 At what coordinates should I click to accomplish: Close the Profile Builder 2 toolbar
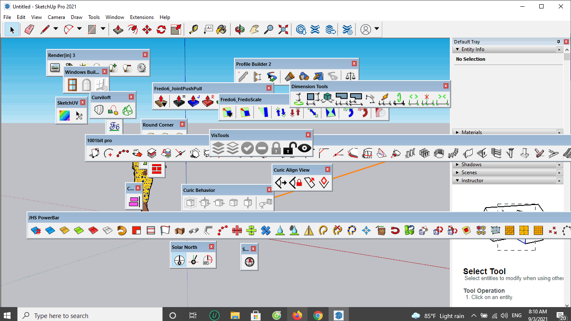coord(354,64)
